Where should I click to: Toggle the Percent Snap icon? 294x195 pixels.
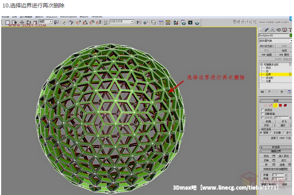(92, 23)
